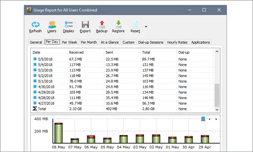Click the app icon in the title bar
Viewport: 253px width, 152px height.
click(29, 10)
